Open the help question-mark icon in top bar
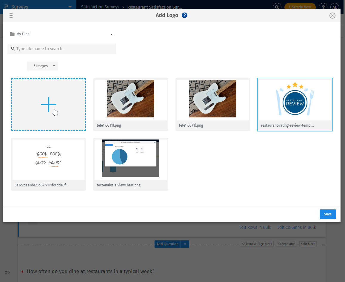This screenshot has width=345, height=282. click(x=323, y=7)
